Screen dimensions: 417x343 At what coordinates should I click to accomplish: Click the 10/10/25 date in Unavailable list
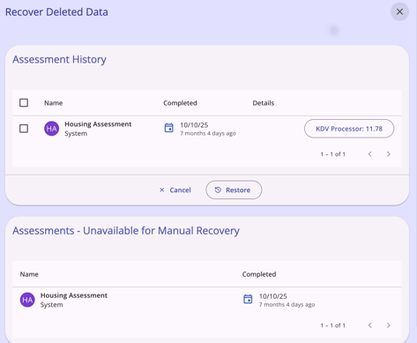coord(273,296)
